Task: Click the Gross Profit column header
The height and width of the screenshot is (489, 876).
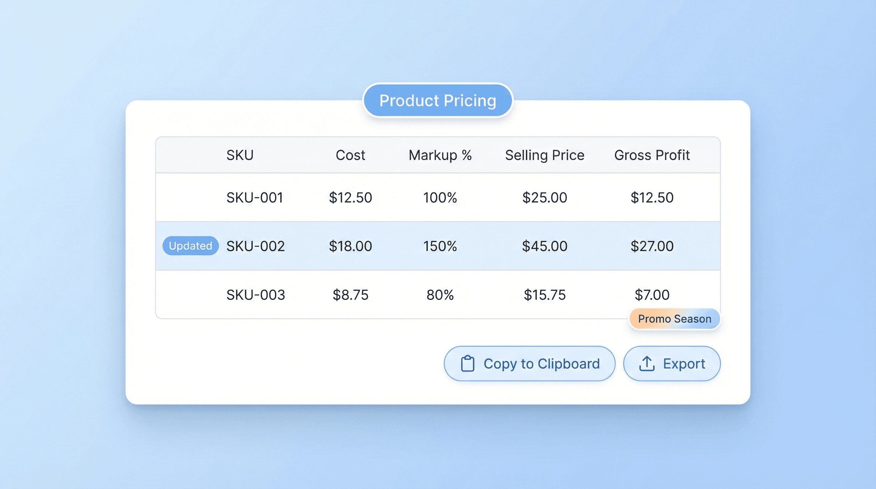Action: tap(652, 155)
